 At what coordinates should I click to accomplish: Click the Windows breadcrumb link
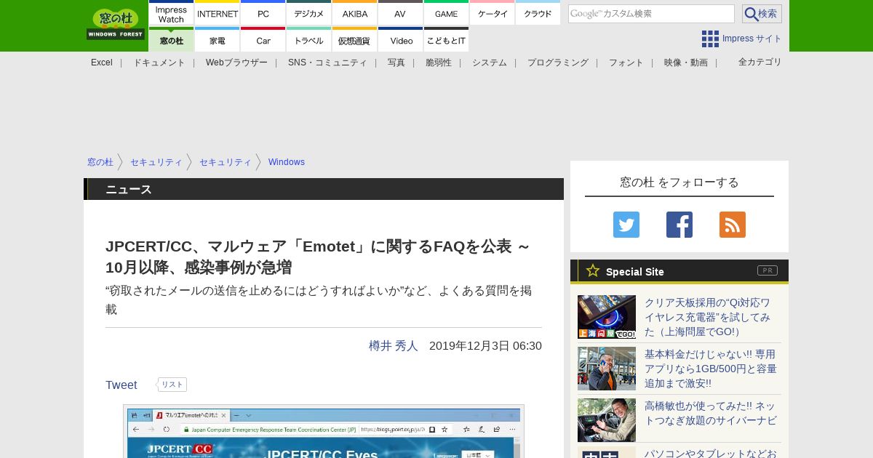(x=287, y=162)
